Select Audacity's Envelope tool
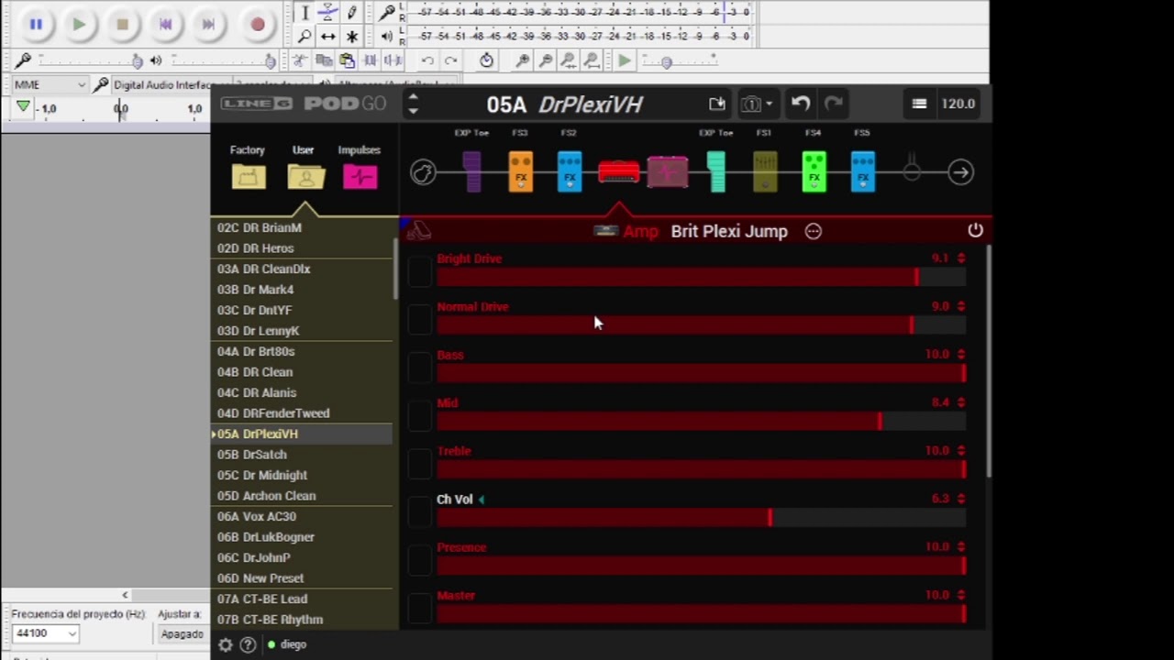The width and height of the screenshot is (1174, 660). click(327, 13)
